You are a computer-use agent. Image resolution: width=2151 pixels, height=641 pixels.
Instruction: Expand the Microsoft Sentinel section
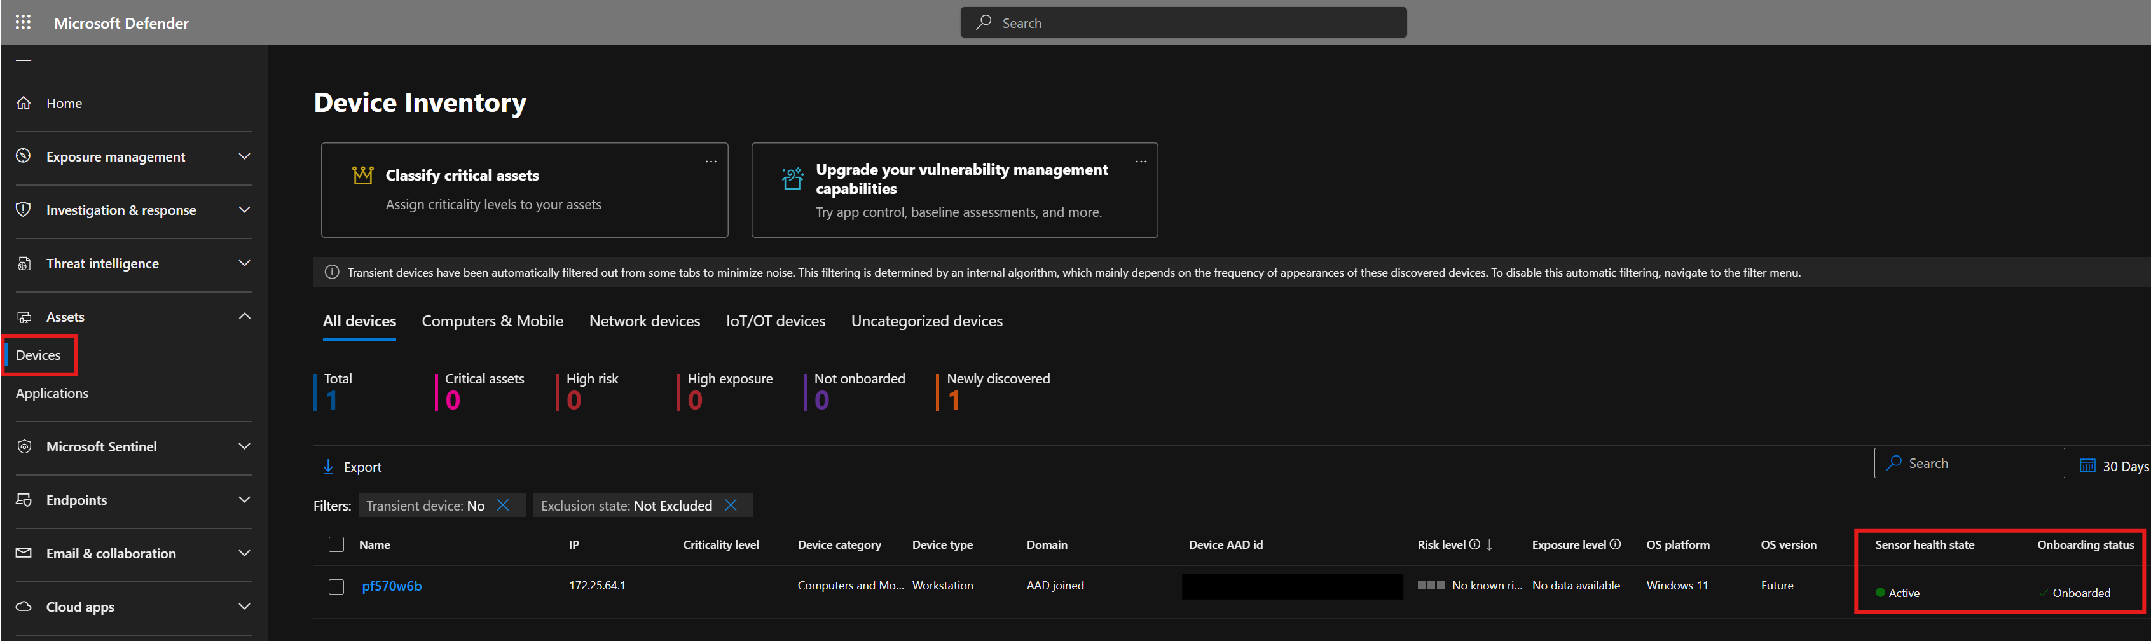point(244,446)
